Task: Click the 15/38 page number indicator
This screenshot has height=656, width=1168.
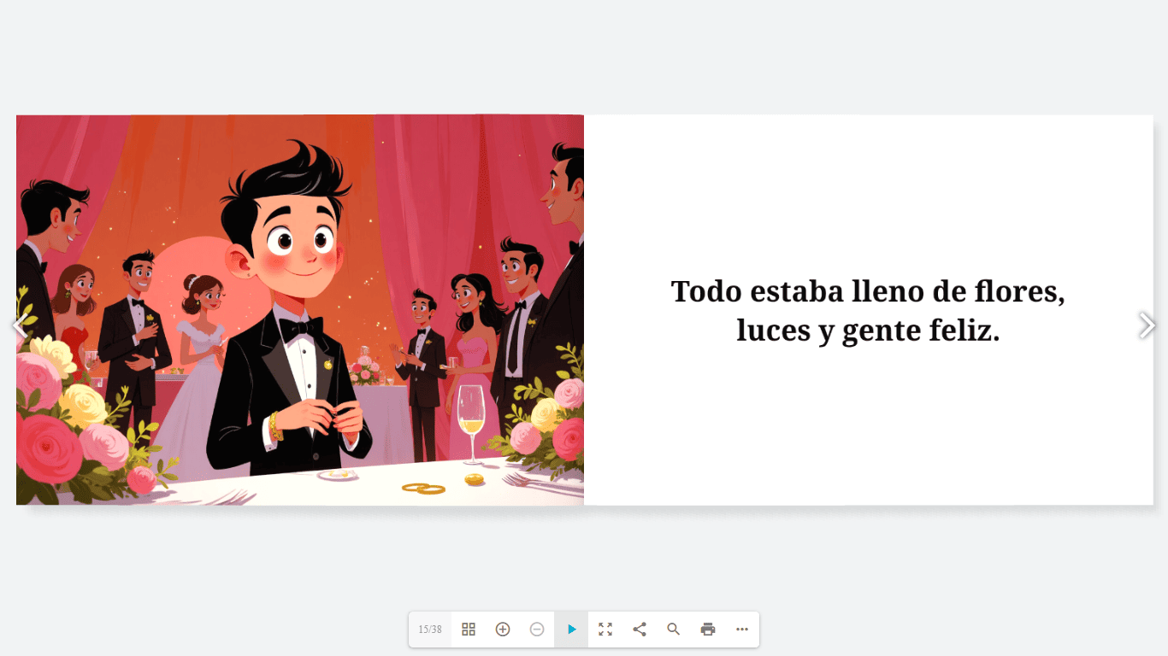Action: [430, 630]
